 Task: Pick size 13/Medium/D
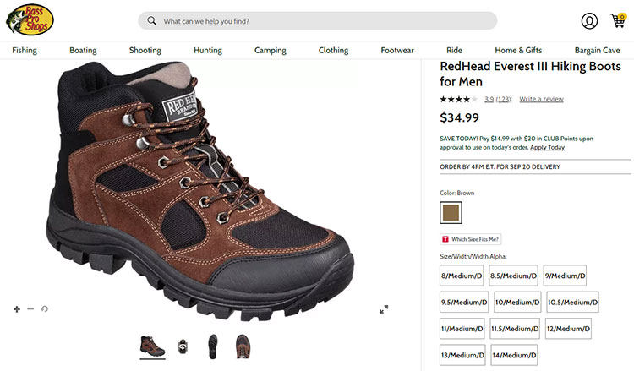[462, 354]
